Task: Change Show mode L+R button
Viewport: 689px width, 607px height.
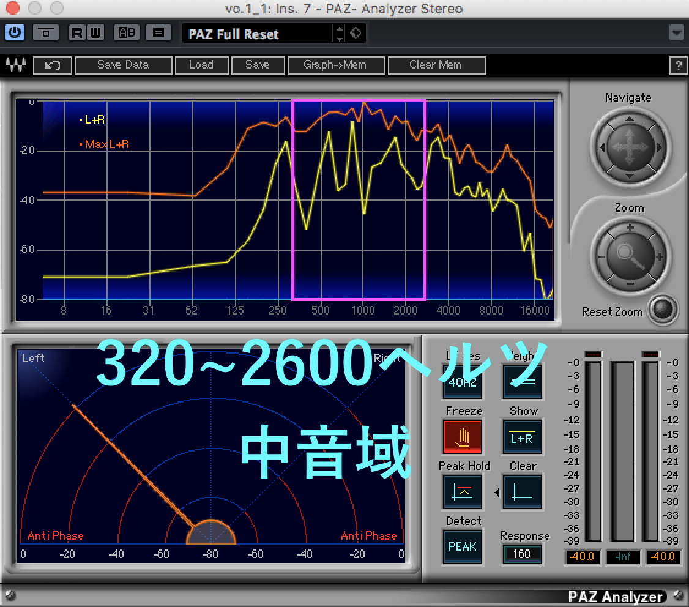Action: [x=522, y=436]
